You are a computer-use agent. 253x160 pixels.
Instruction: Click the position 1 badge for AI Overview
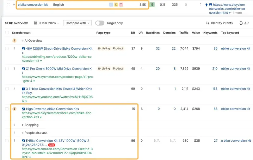coord(14,40)
